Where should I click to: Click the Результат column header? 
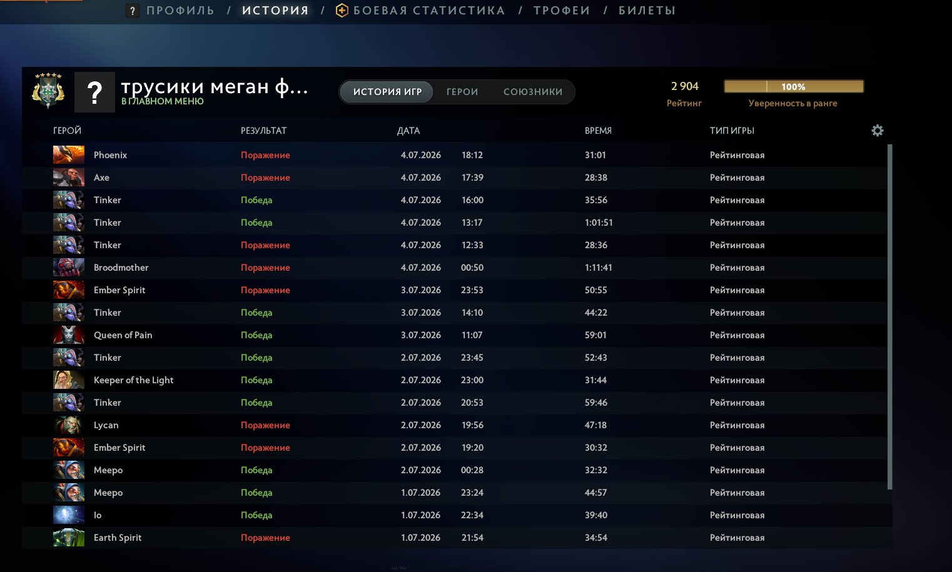(263, 131)
